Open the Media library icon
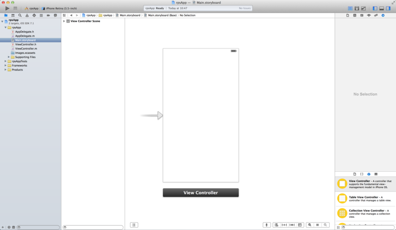The height and width of the screenshot is (230, 396). (376, 174)
